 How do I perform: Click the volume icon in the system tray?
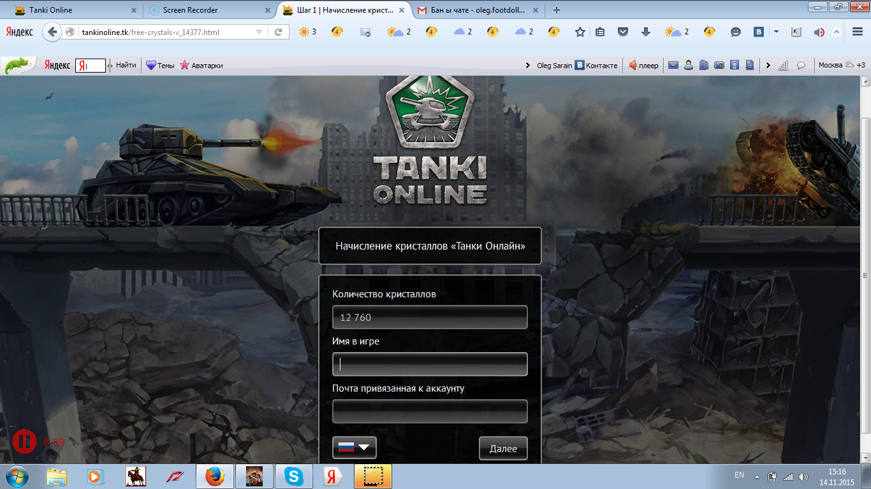[x=802, y=476]
